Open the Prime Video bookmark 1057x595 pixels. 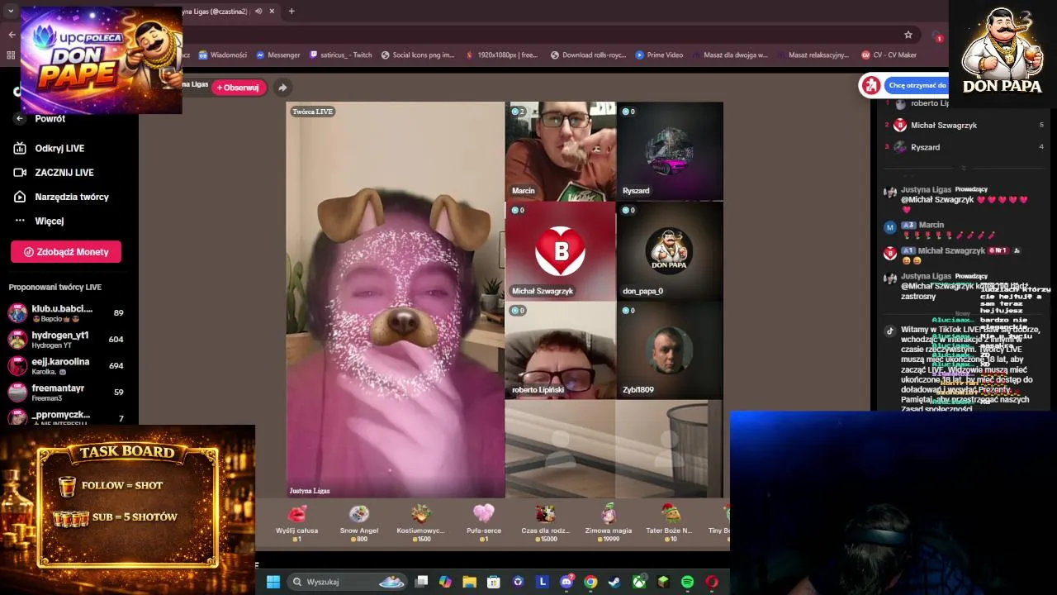point(659,55)
